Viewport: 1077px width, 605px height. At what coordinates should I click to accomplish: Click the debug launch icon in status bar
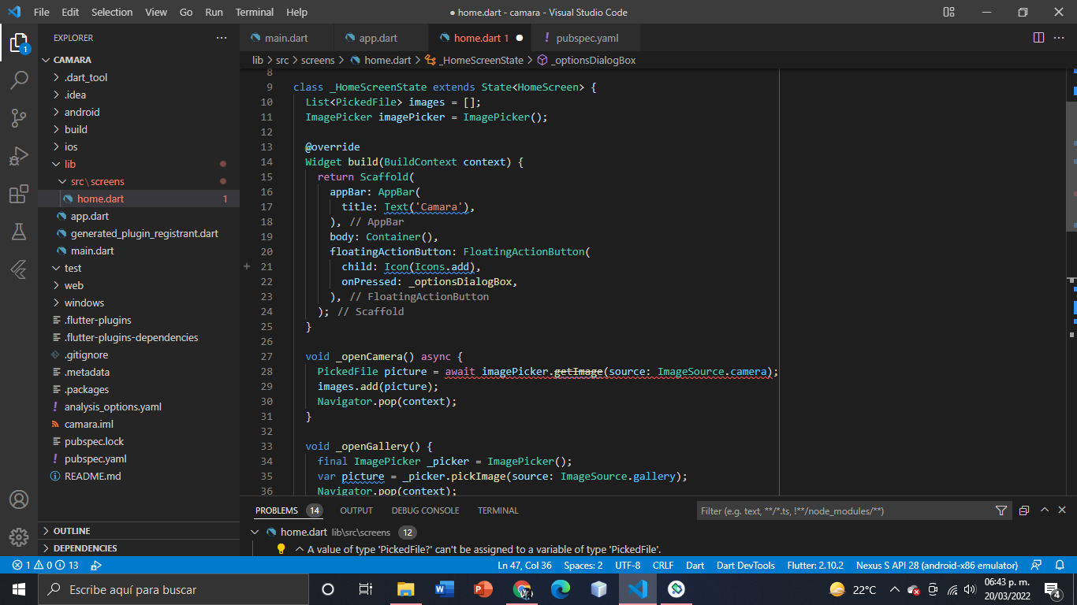click(96, 565)
